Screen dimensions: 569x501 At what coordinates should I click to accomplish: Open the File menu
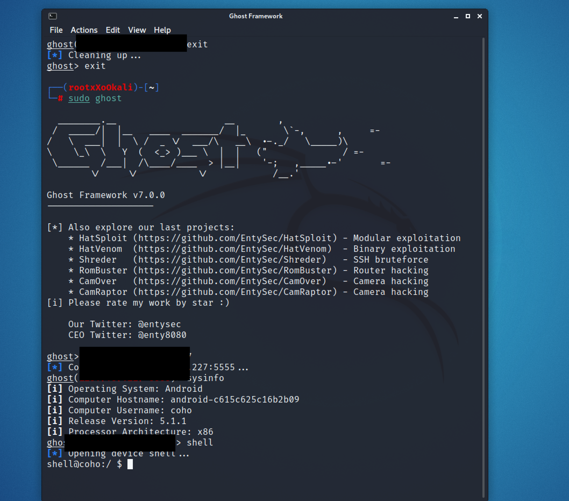point(56,30)
